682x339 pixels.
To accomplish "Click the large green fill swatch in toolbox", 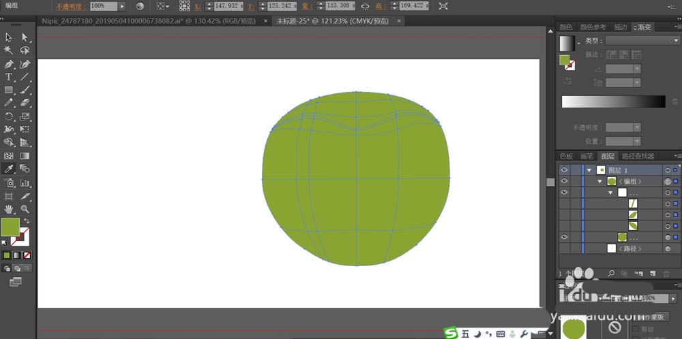I will click(x=10, y=227).
